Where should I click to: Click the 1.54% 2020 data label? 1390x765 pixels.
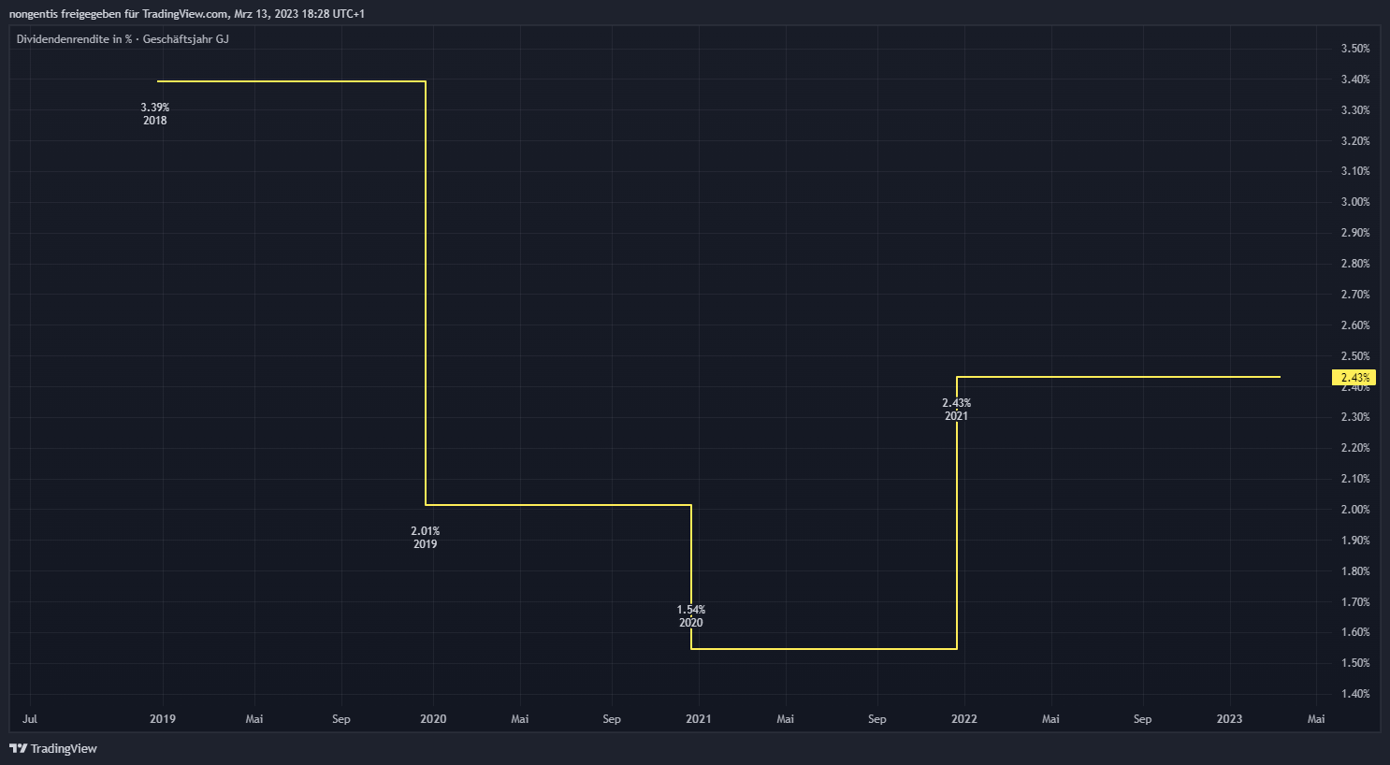pos(691,616)
